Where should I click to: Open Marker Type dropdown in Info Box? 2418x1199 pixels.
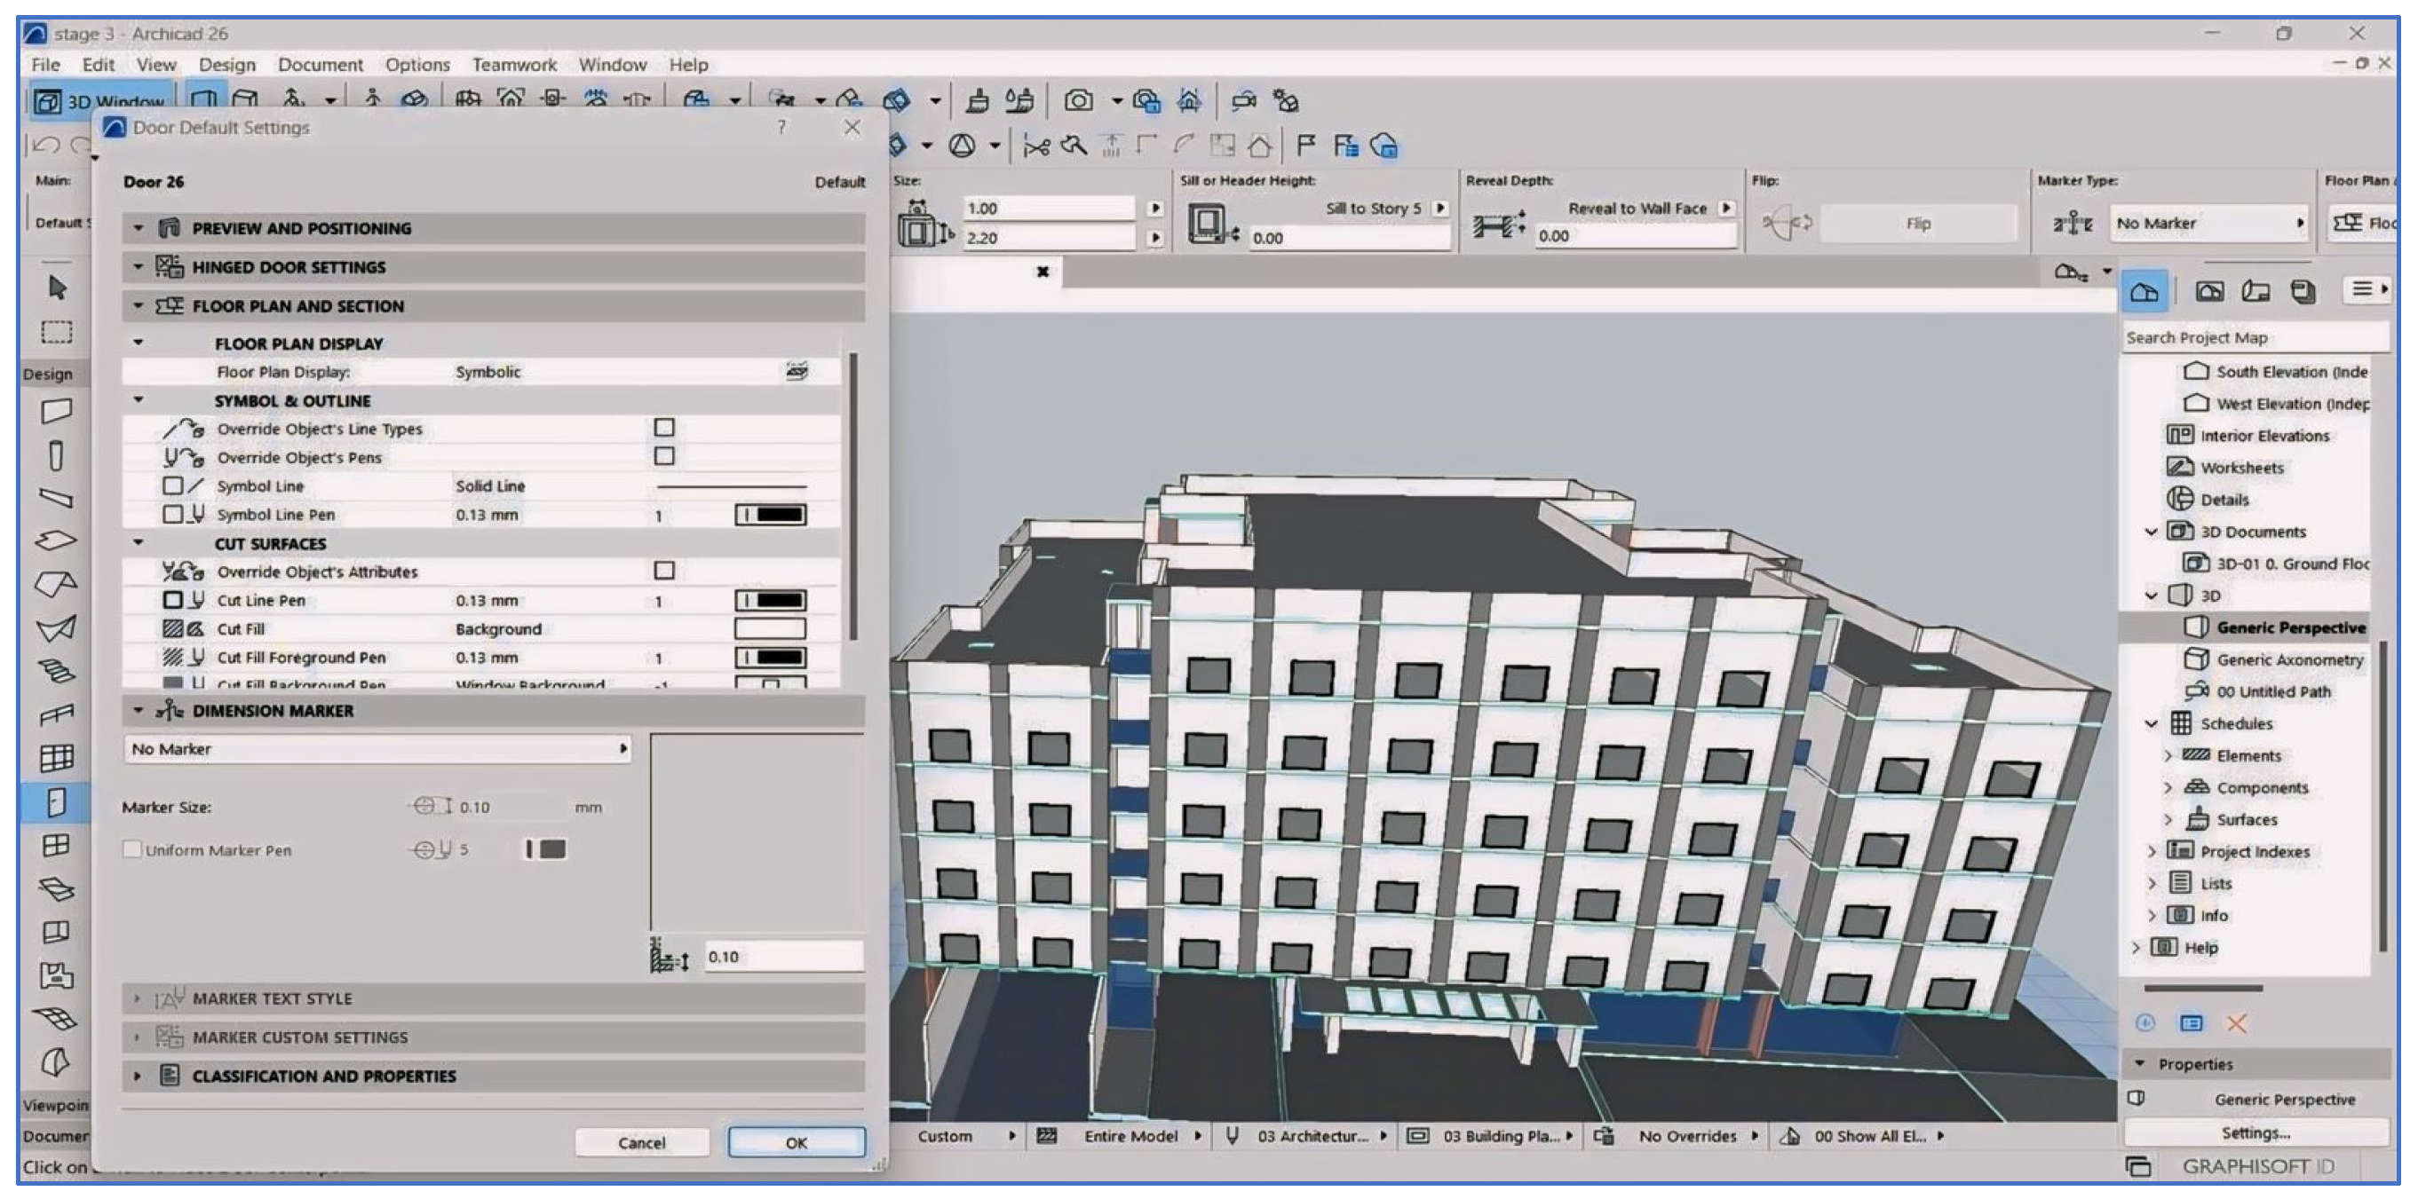[2210, 224]
